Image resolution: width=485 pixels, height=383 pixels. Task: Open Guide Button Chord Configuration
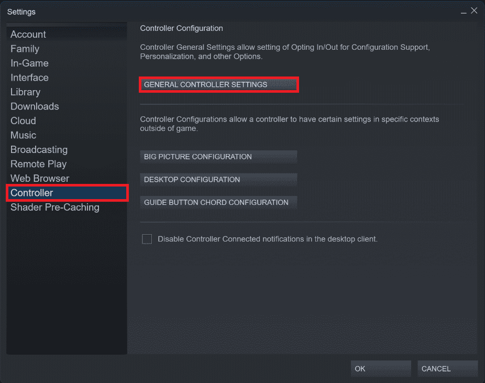pyautogui.click(x=218, y=202)
